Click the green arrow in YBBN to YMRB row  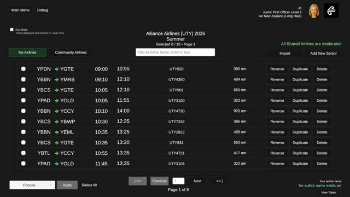click(57, 80)
